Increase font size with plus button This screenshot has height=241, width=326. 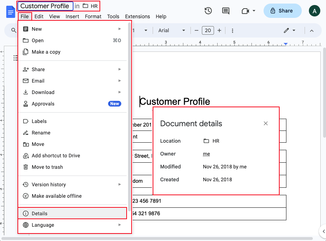tap(219, 30)
